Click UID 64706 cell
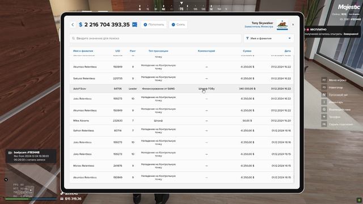Viewport: 363px width, 204px height. pos(117,88)
